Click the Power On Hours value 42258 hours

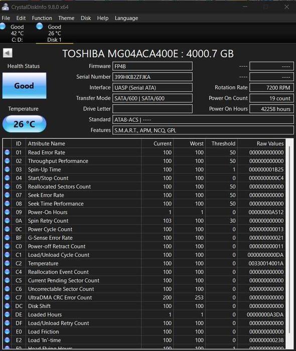click(x=271, y=109)
